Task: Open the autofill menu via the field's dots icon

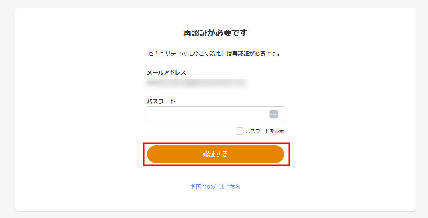Action: tap(274, 114)
